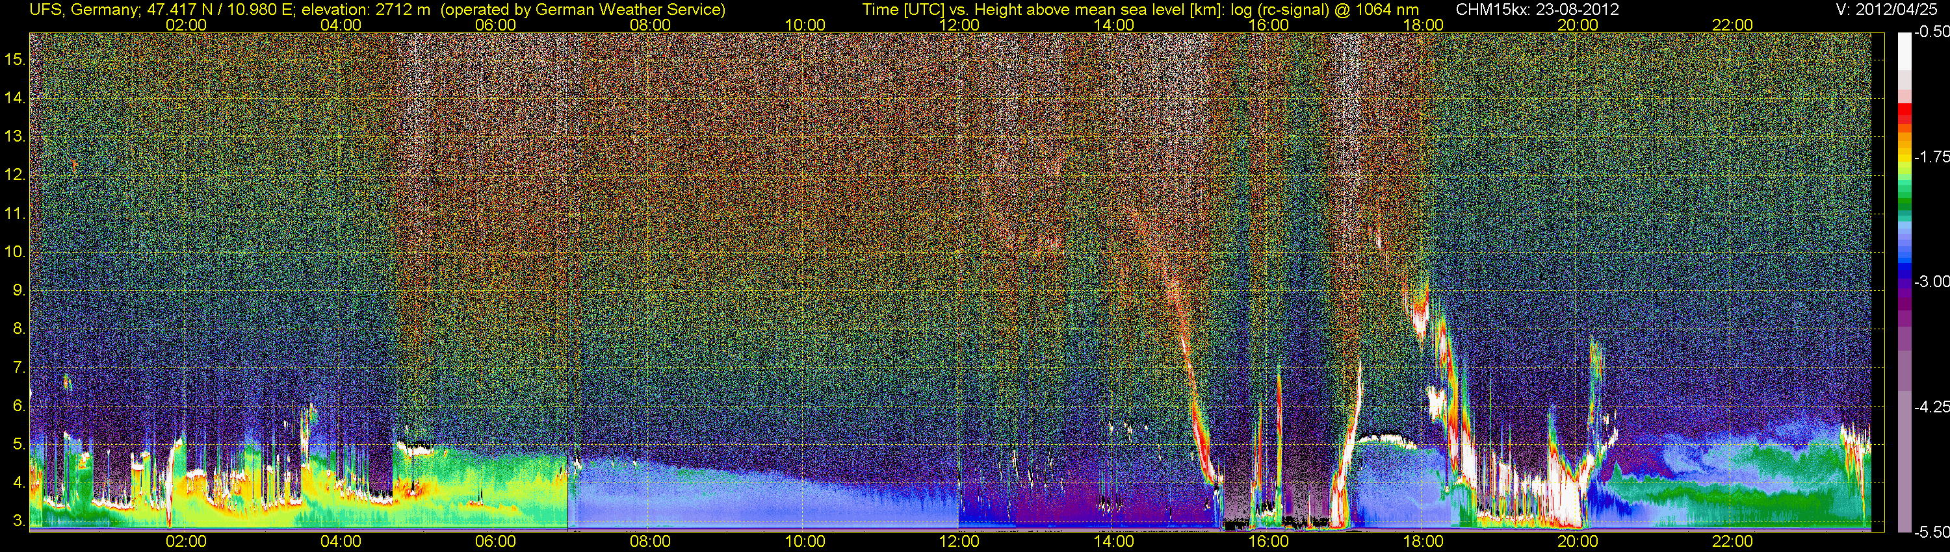Click the bottom axis time label 06:00

[x=495, y=542]
